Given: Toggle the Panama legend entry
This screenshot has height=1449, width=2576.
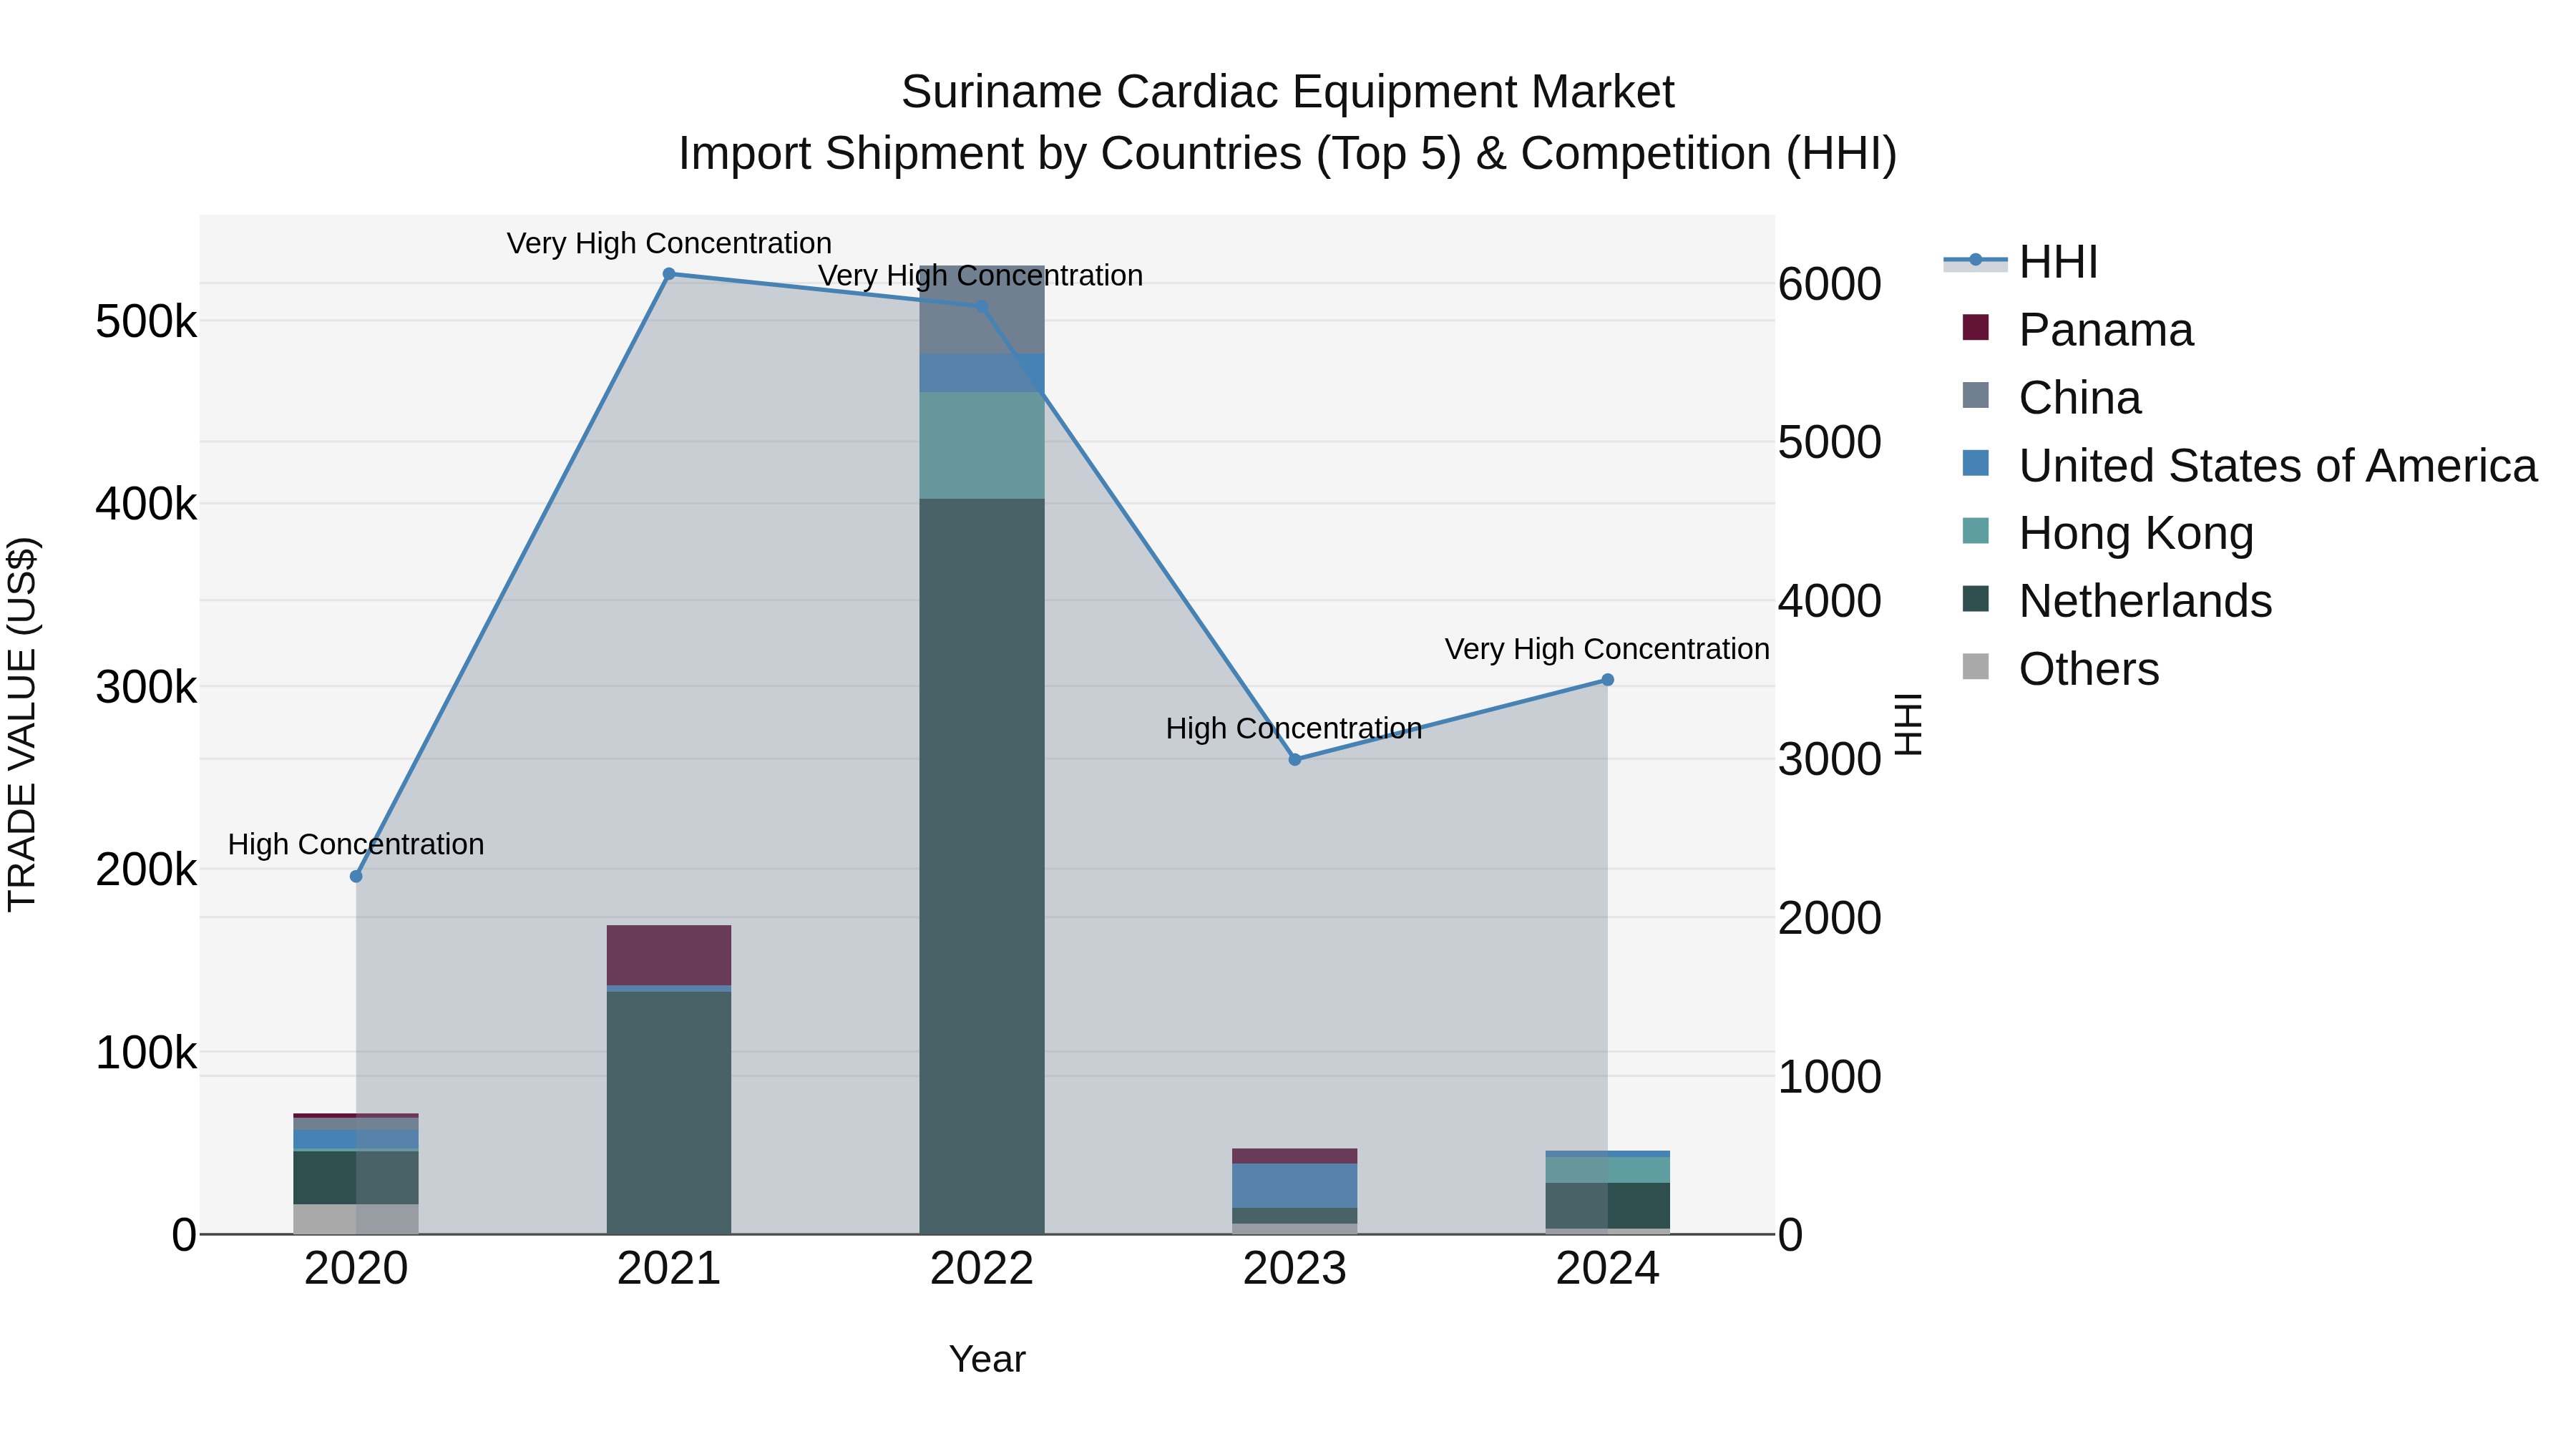Looking at the screenshot, I should 2078,330.
